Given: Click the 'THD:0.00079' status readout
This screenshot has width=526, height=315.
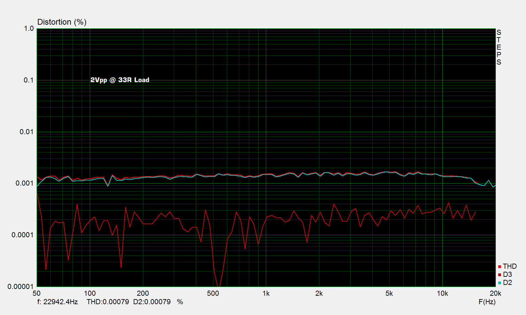Looking at the screenshot, I should [x=108, y=302].
